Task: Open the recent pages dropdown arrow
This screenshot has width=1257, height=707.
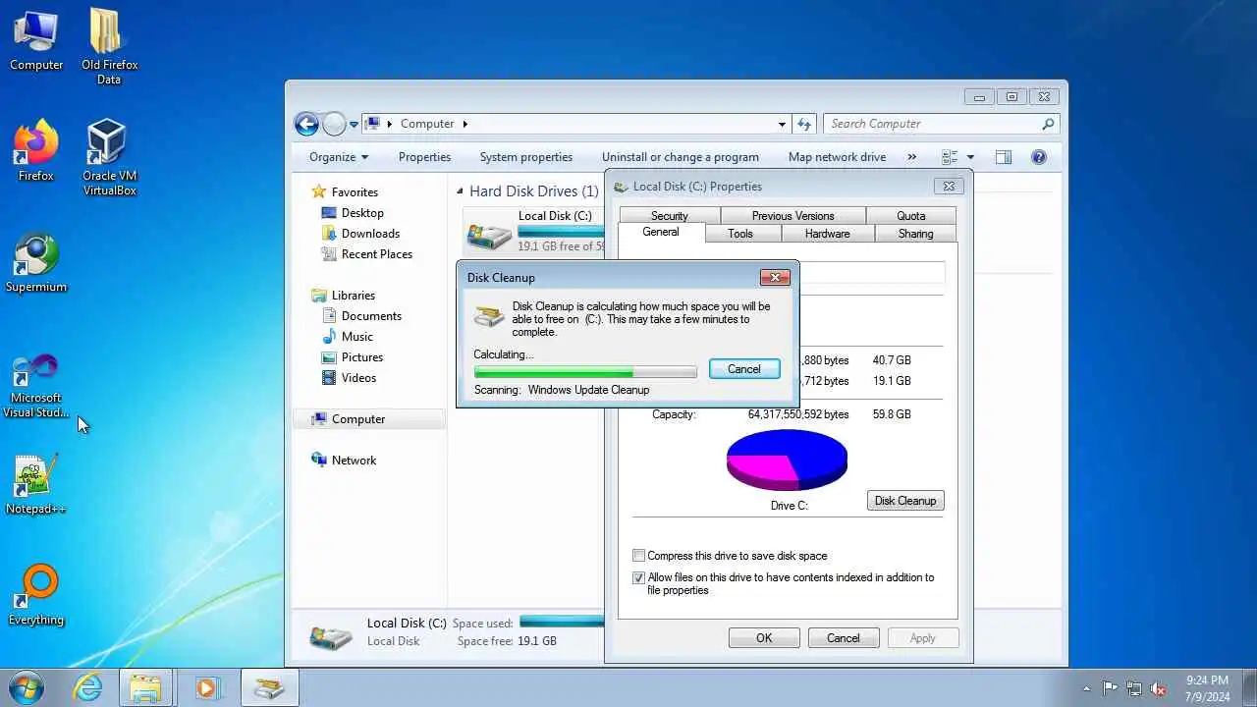Action: [x=354, y=125]
